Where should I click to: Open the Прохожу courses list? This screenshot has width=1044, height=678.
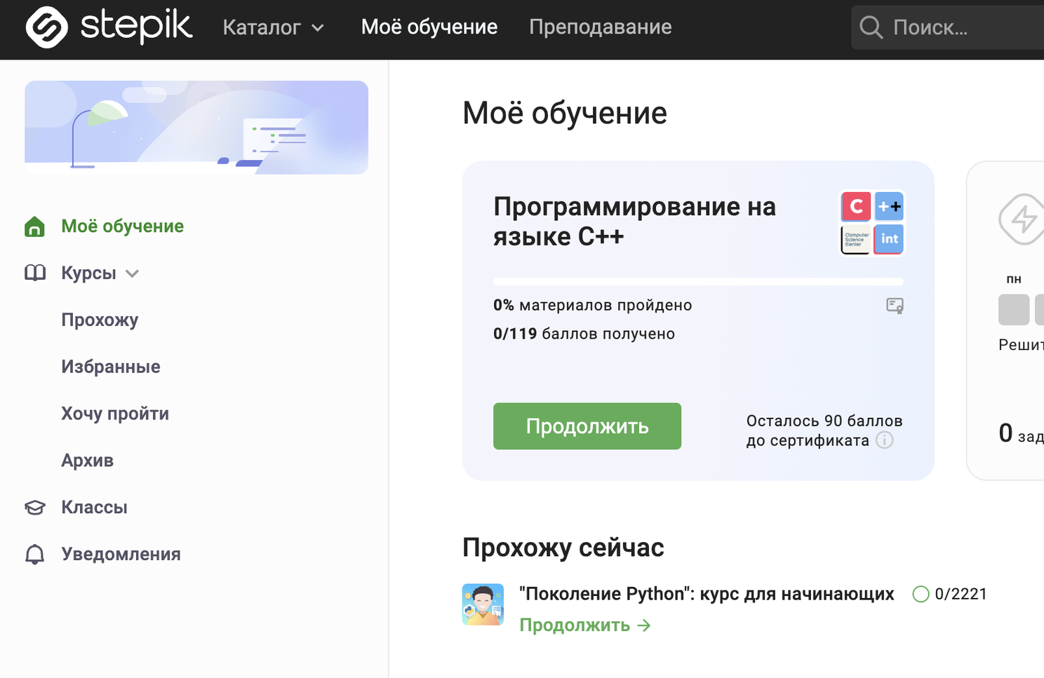(x=100, y=320)
